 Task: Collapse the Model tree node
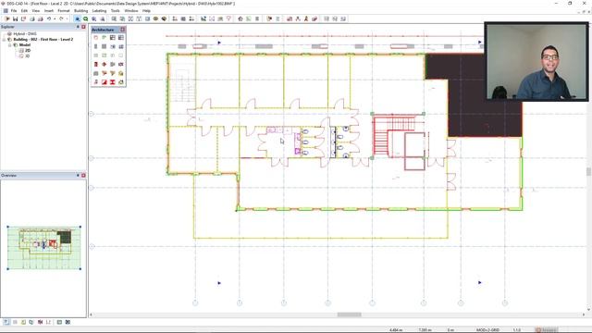point(10,45)
